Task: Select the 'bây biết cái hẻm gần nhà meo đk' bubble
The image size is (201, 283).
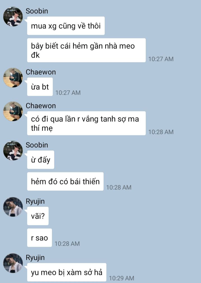Action: pyautogui.click(x=86, y=50)
